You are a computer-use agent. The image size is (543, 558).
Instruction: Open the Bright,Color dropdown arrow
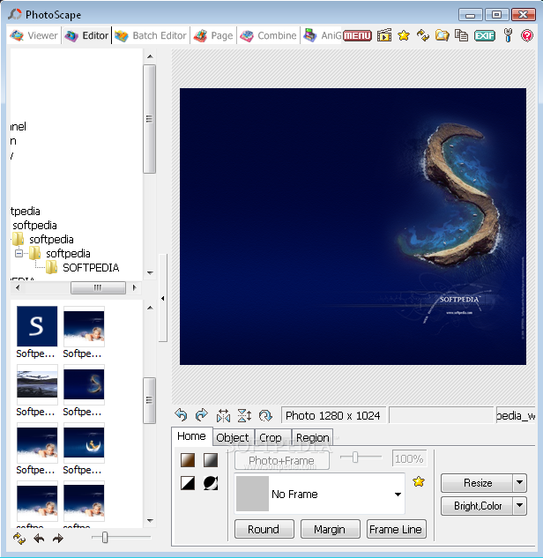coord(519,505)
